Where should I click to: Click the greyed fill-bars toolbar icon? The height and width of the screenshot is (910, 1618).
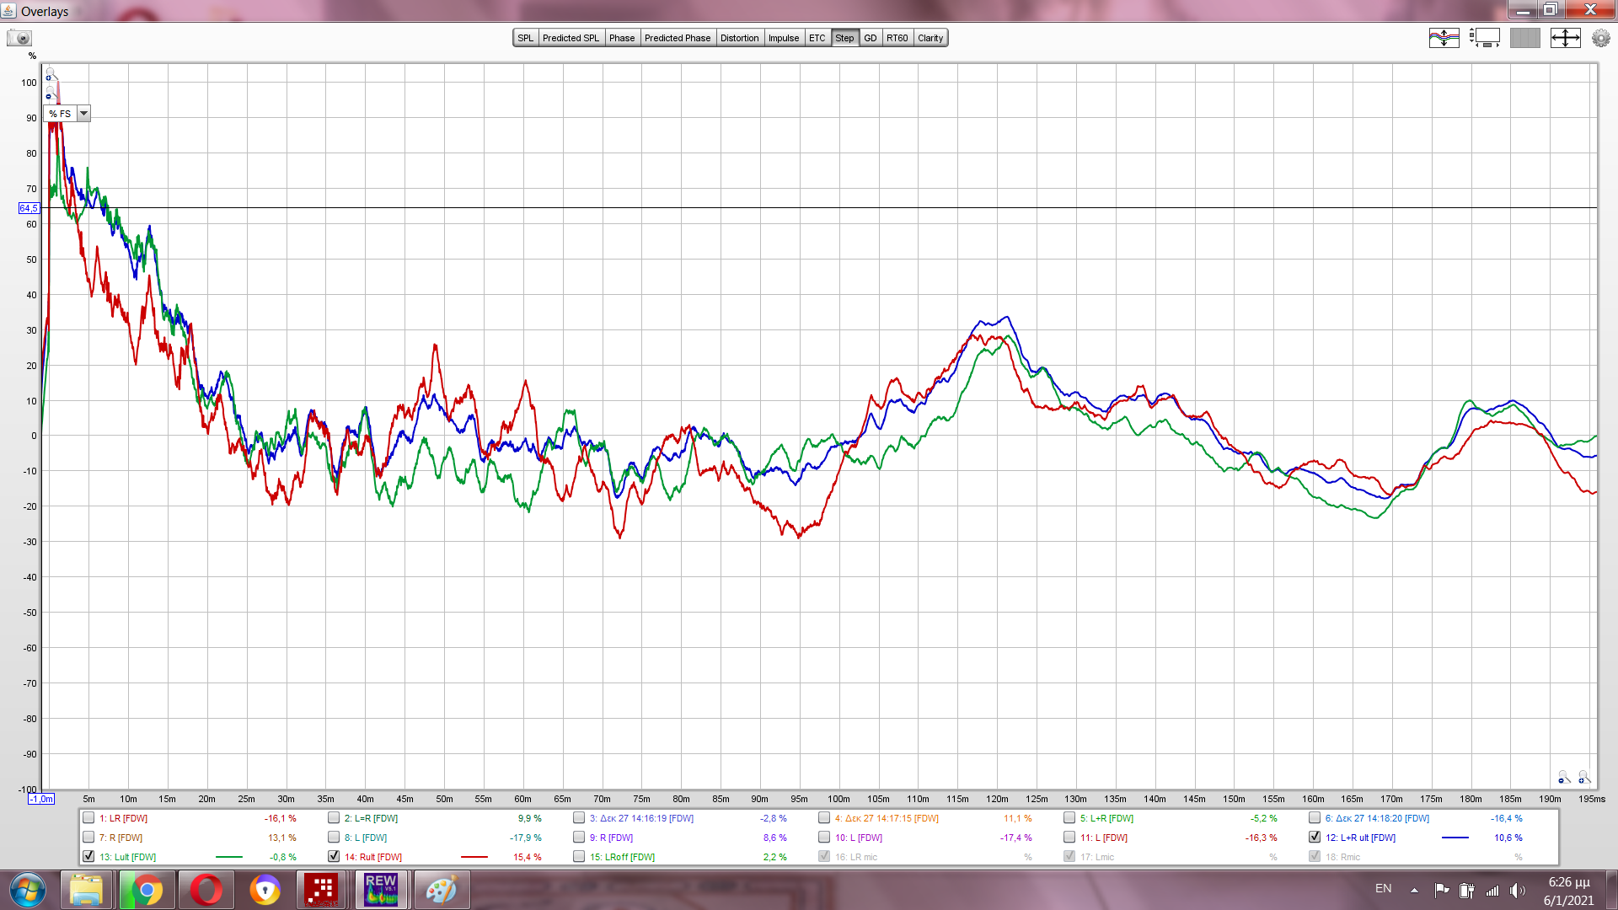[x=1524, y=38]
